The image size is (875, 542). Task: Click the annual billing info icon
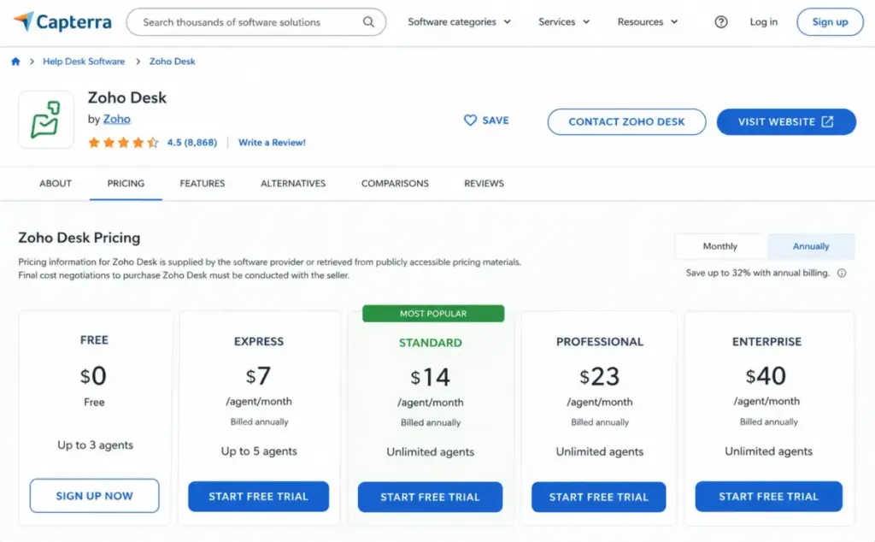click(x=842, y=273)
